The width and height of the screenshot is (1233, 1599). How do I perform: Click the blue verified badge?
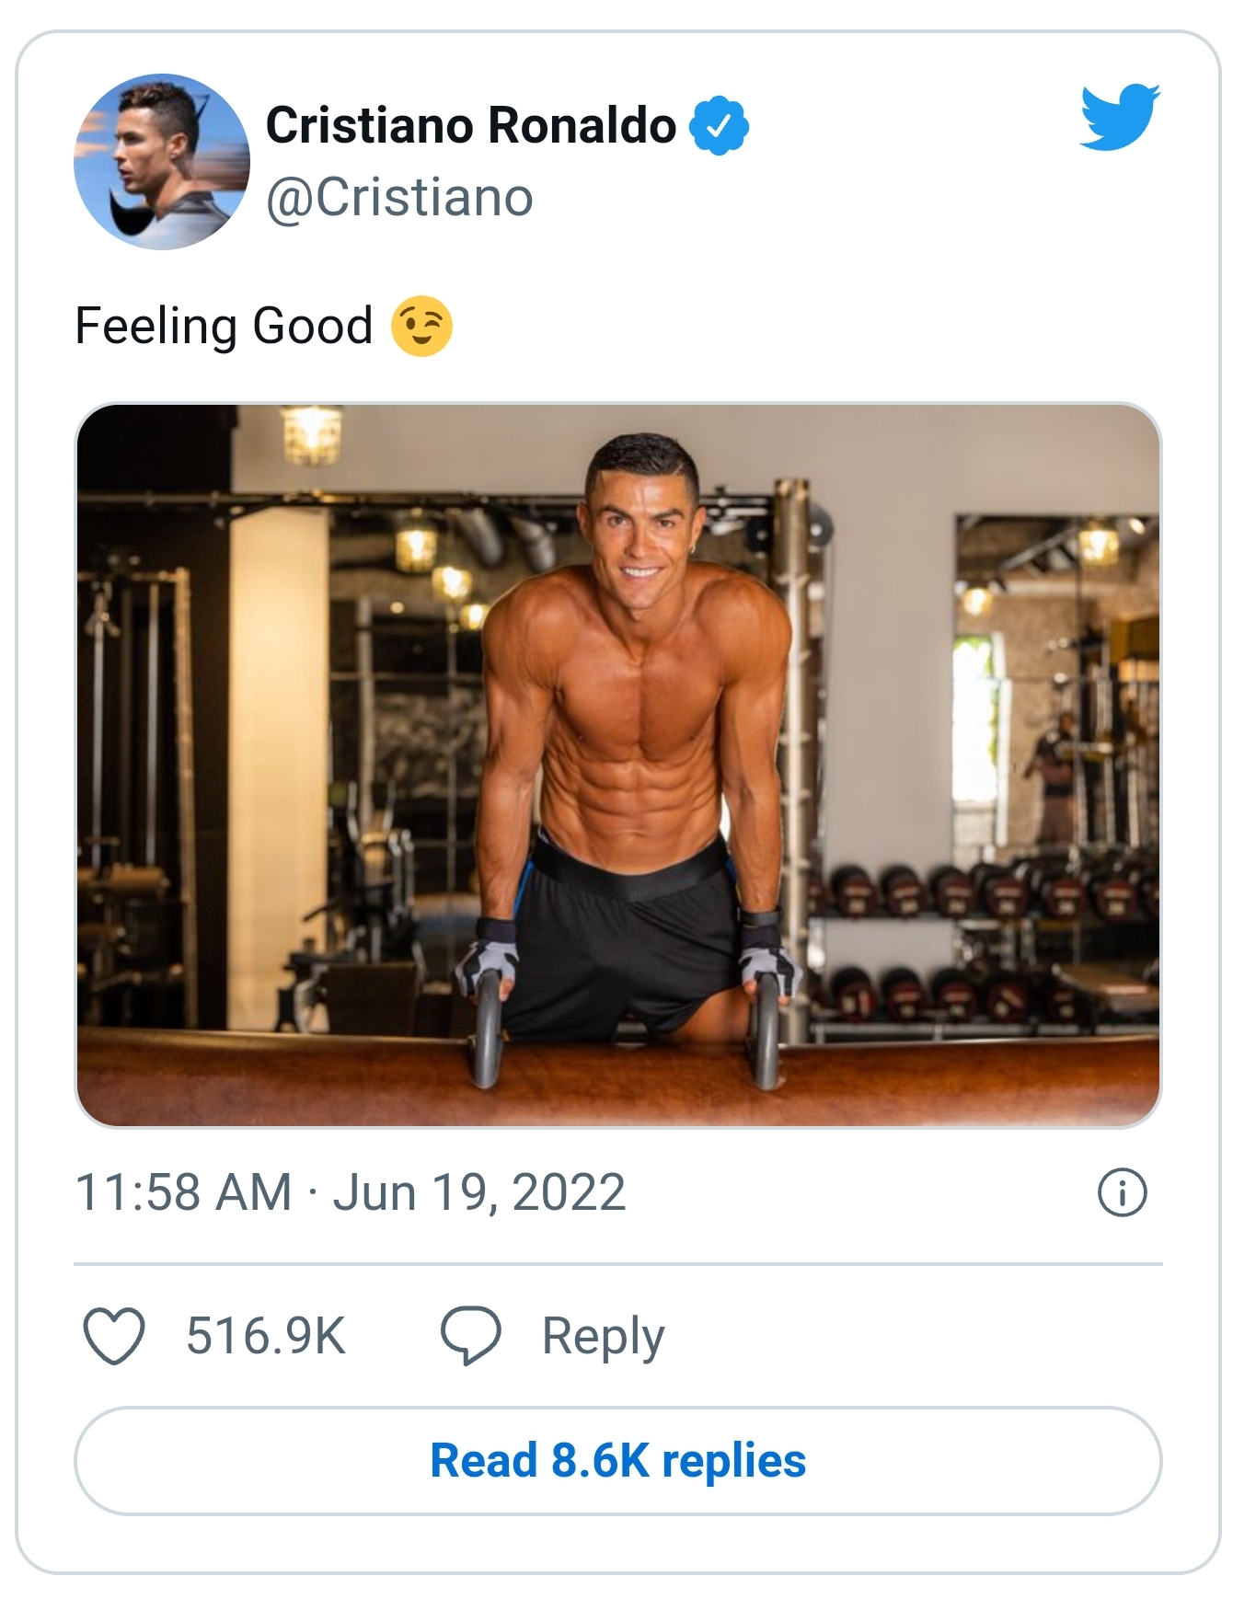(x=720, y=126)
